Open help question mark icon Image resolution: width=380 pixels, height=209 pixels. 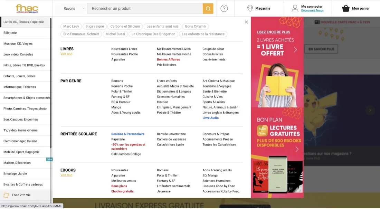(x=224, y=9)
